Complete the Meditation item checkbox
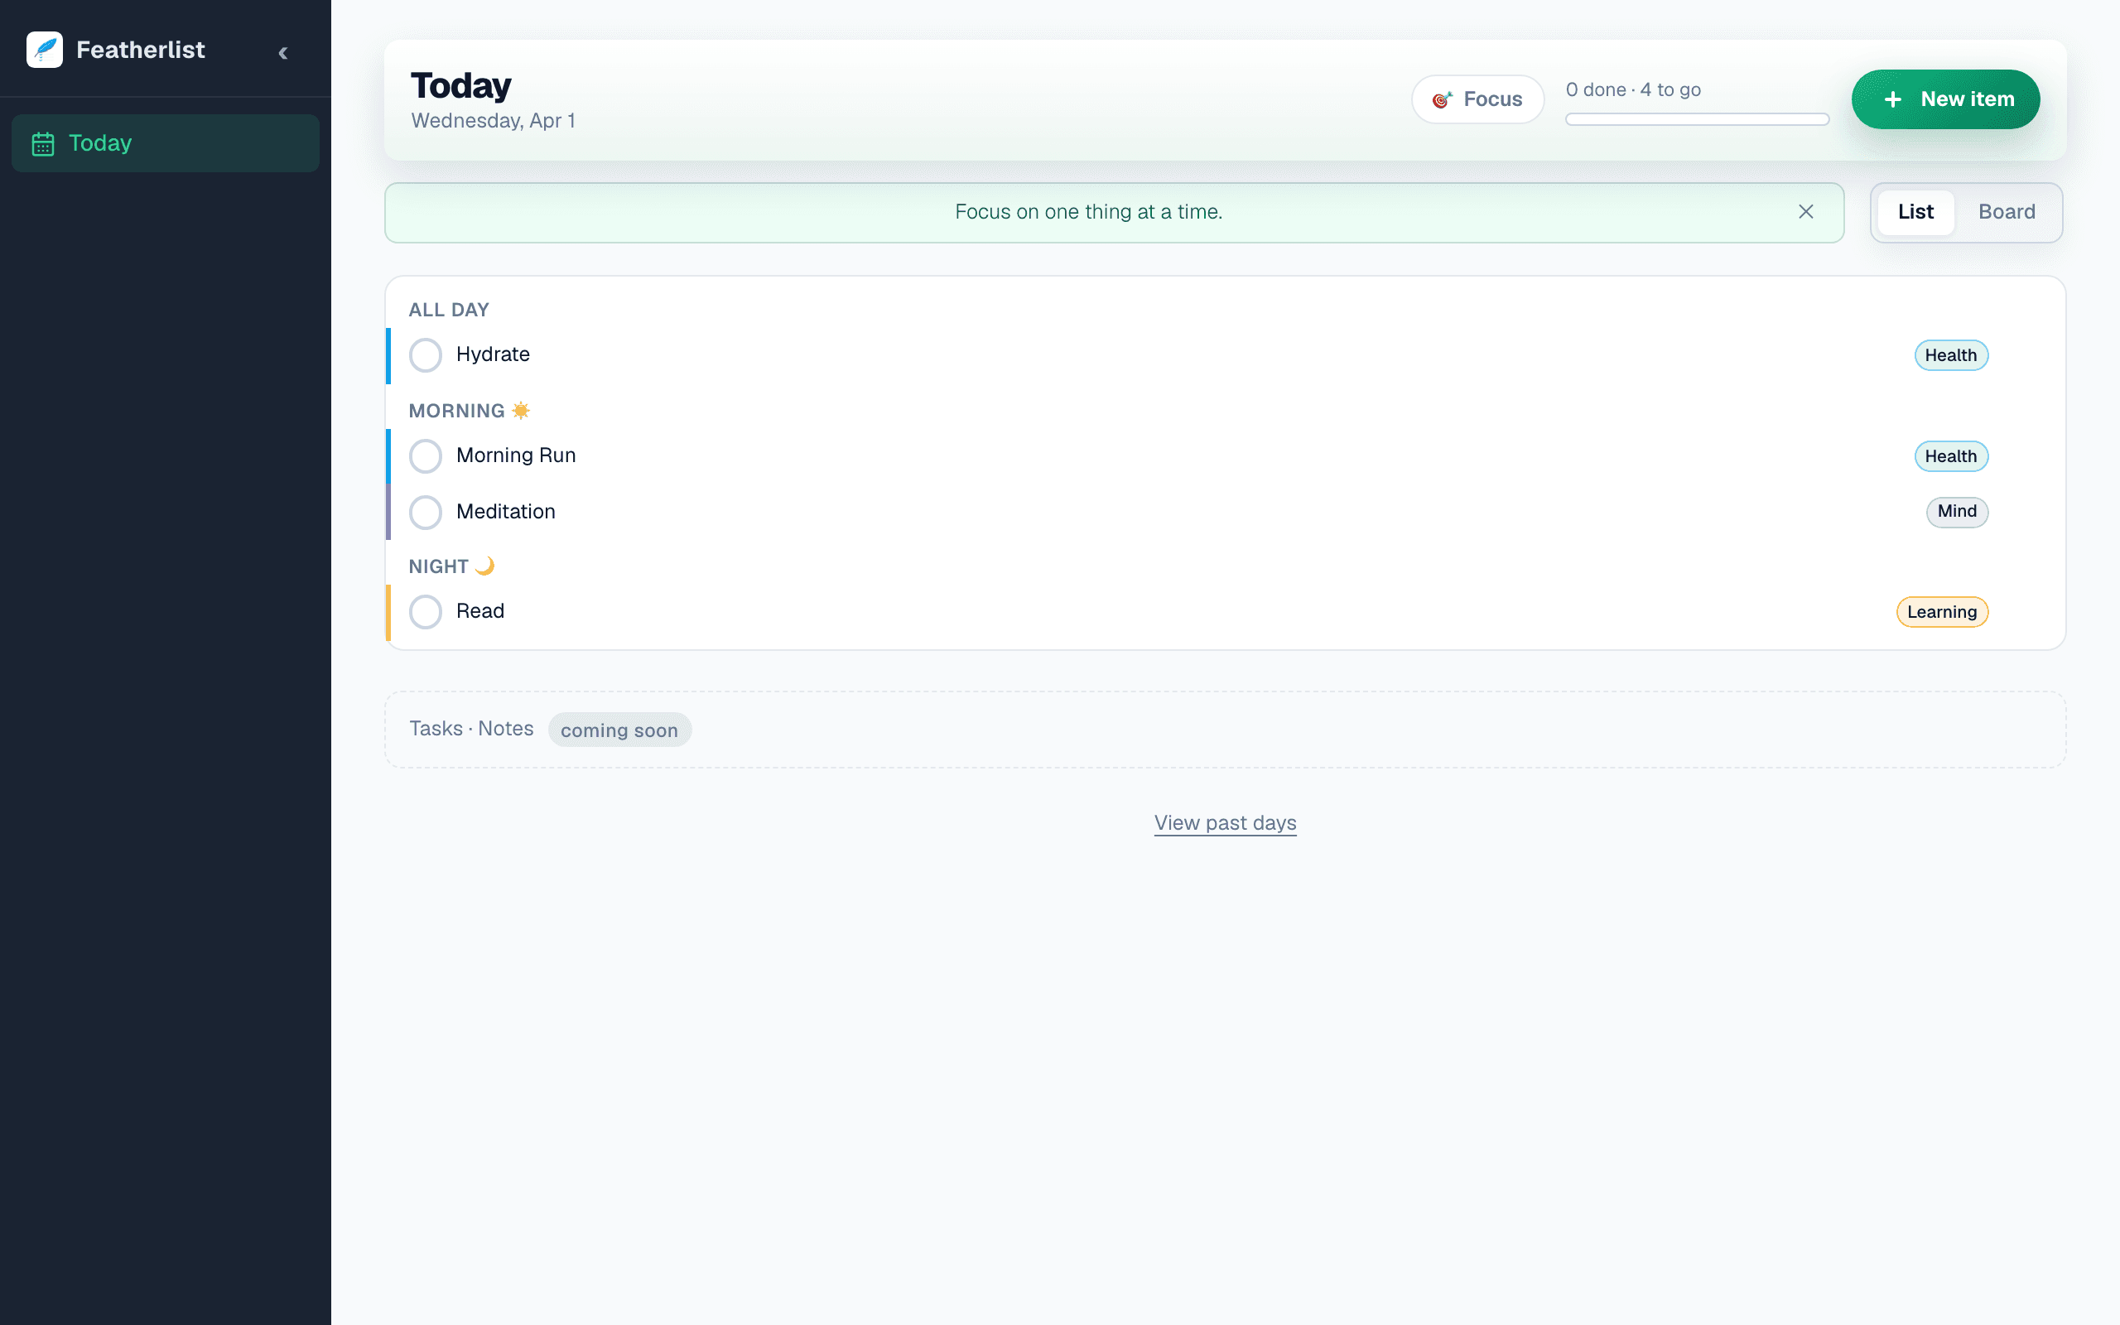The height and width of the screenshot is (1325, 2120). click(x=426, y=512)
